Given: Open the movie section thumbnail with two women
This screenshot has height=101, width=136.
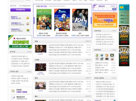Looking at the screenshot, I should [x=41, y=49].
